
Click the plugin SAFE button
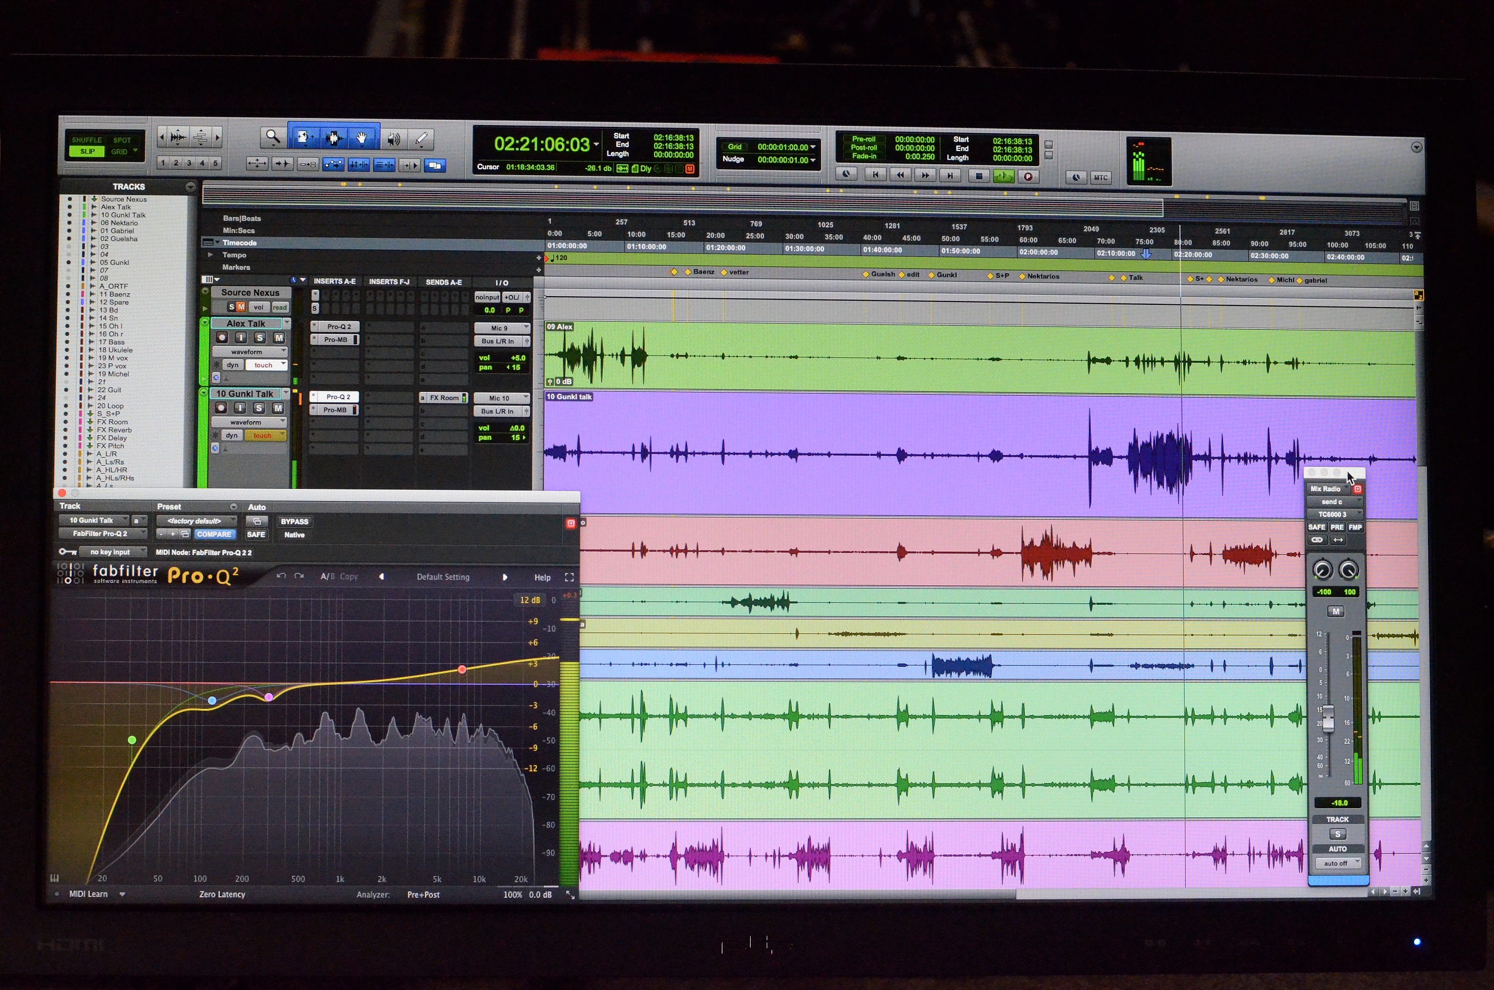(x=256, y=535)
